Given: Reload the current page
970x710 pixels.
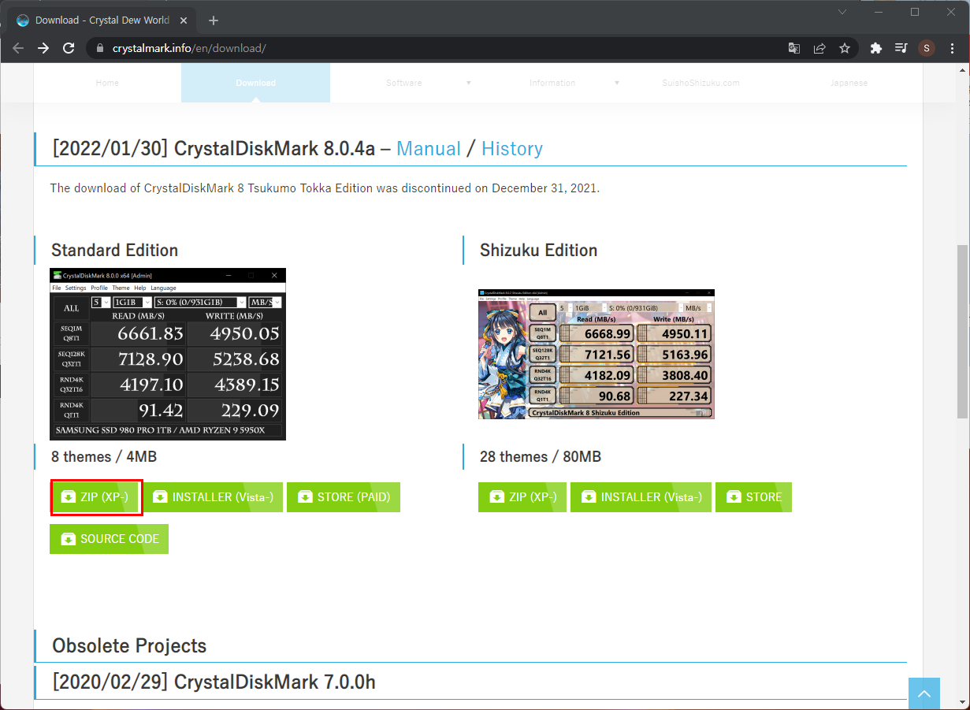Looking at the screenshot, I should click(69, 48).
